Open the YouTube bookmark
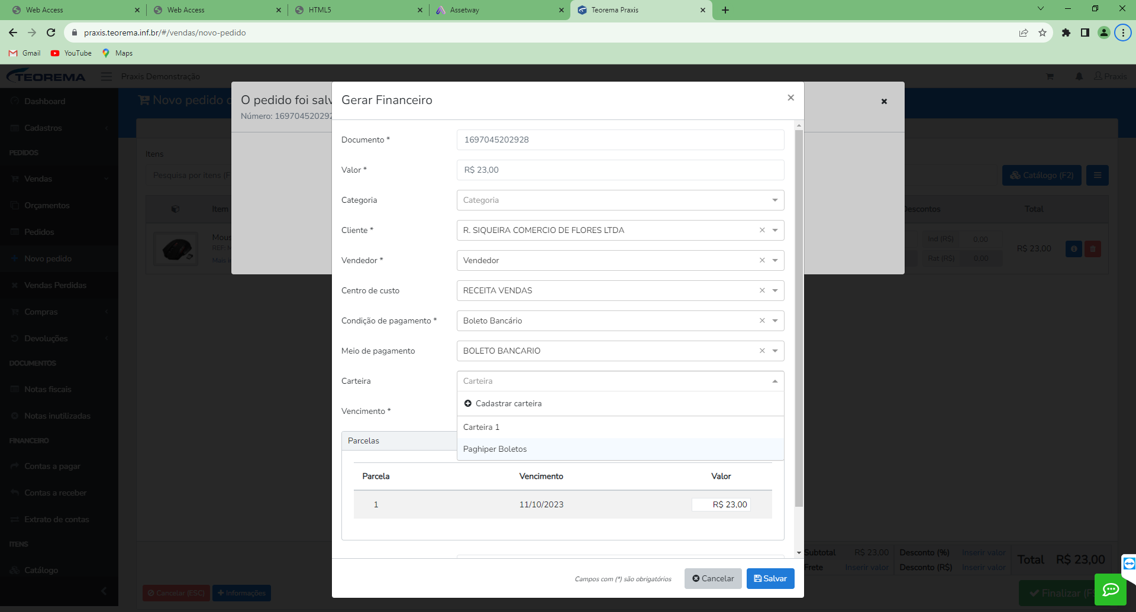 [x=71, y=53]
